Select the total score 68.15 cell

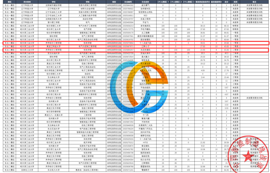226,26
